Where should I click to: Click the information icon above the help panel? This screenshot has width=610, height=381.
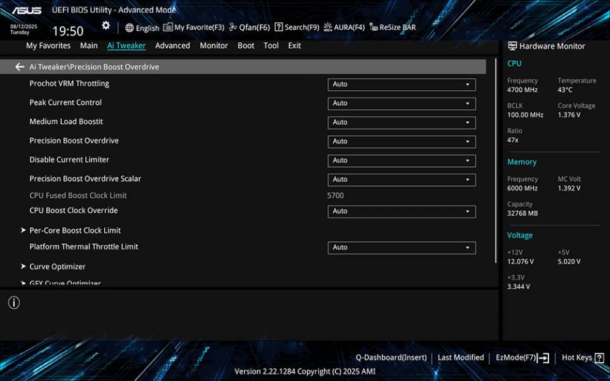[13, 303]
